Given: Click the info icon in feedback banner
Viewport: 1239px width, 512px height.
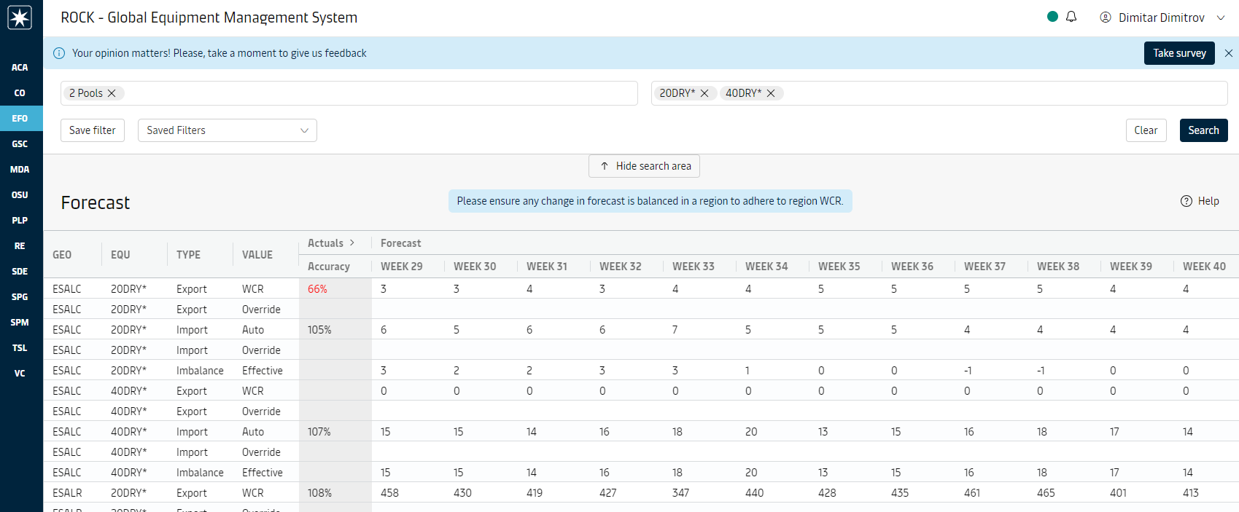Looking at the screenshot, I should click(59, 53).
